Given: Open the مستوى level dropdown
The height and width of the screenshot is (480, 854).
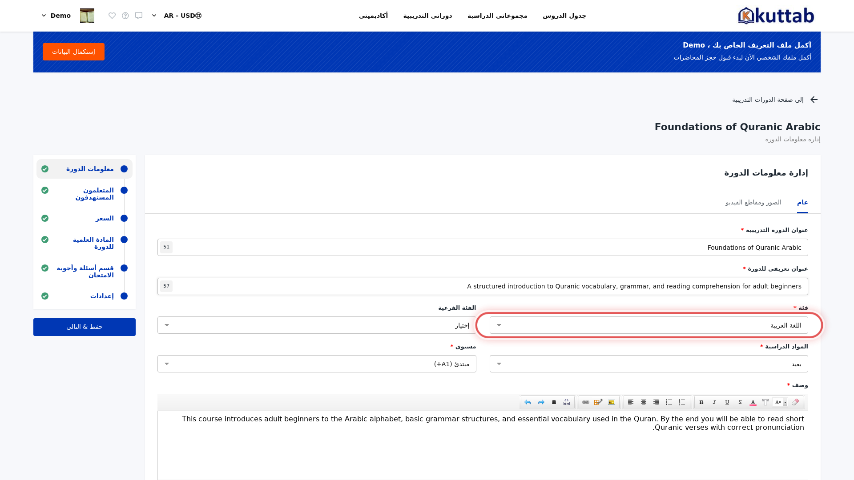Looking at the screenshot, I should [x=317, y=364].
